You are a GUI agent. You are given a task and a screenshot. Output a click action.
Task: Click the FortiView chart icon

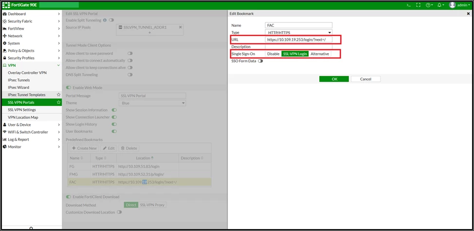click(5, 29)
